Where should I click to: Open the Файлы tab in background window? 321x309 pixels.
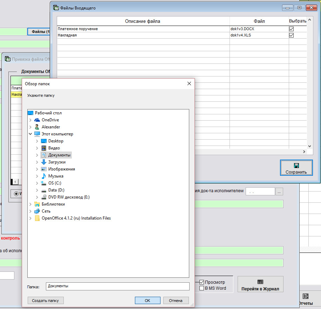point(39,32)
